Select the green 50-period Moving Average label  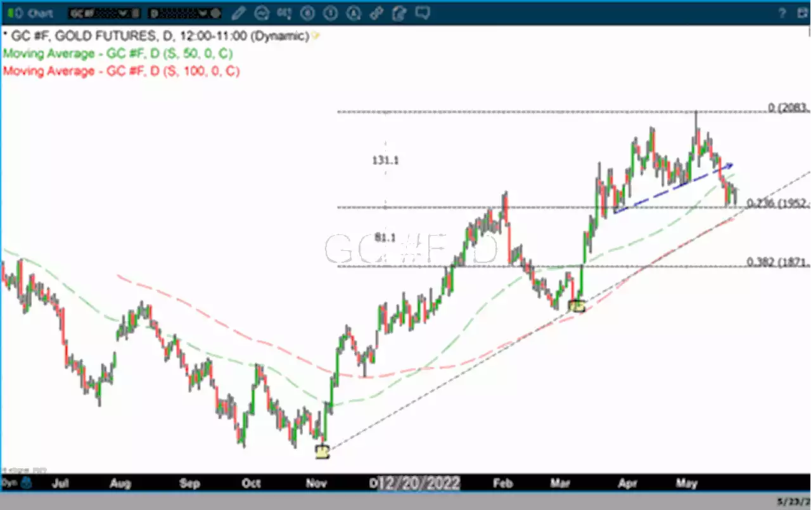coord(118,54)
